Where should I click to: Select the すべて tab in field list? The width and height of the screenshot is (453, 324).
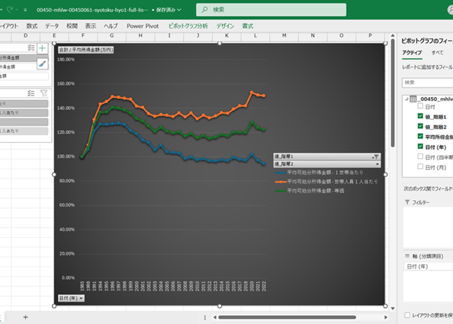pyautogui.click(x=437, y=53)
